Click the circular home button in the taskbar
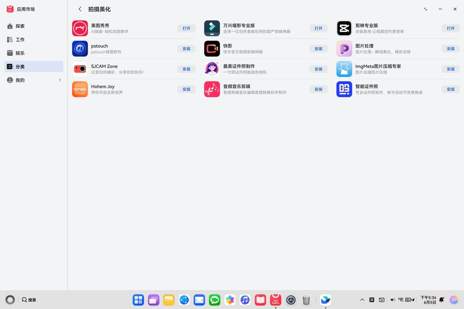The height and width of the screenshot is (309, 464). click(x=10, y=300)
